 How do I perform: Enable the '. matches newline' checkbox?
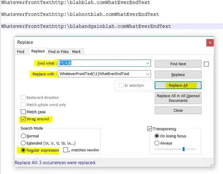tap(66, 150)
